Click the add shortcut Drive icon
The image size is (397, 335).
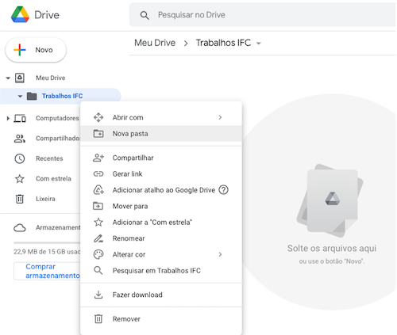point(98,190)
